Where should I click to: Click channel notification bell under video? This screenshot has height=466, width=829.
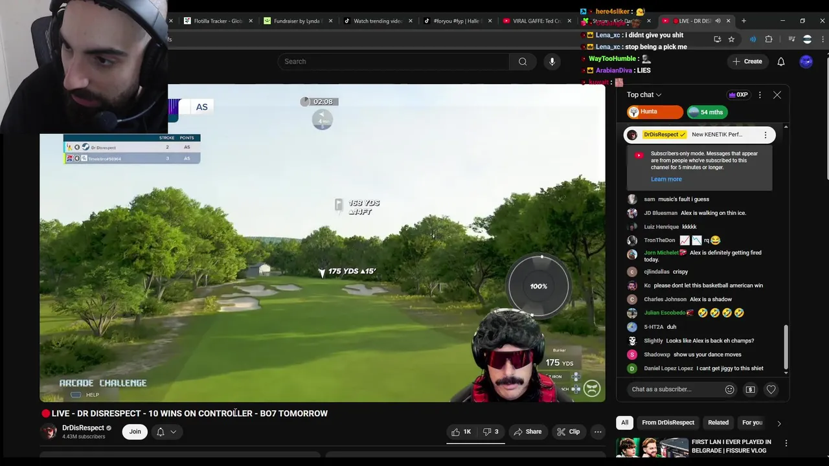[x=161, y=432]
